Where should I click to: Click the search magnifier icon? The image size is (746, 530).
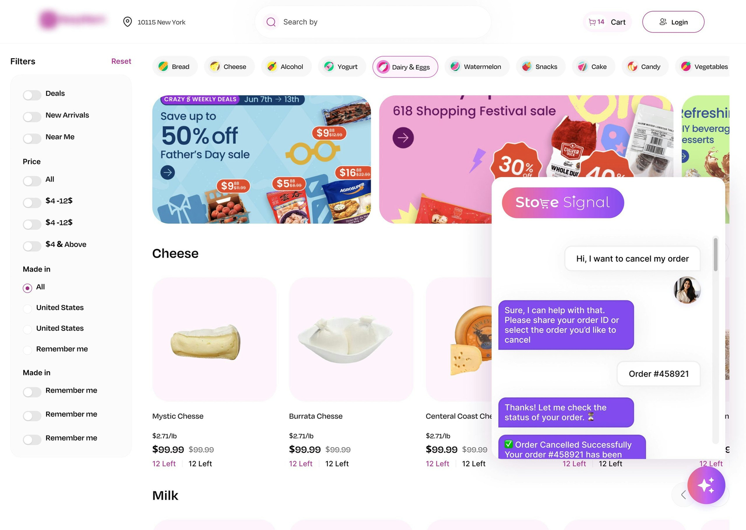click(x=271, y=22)
